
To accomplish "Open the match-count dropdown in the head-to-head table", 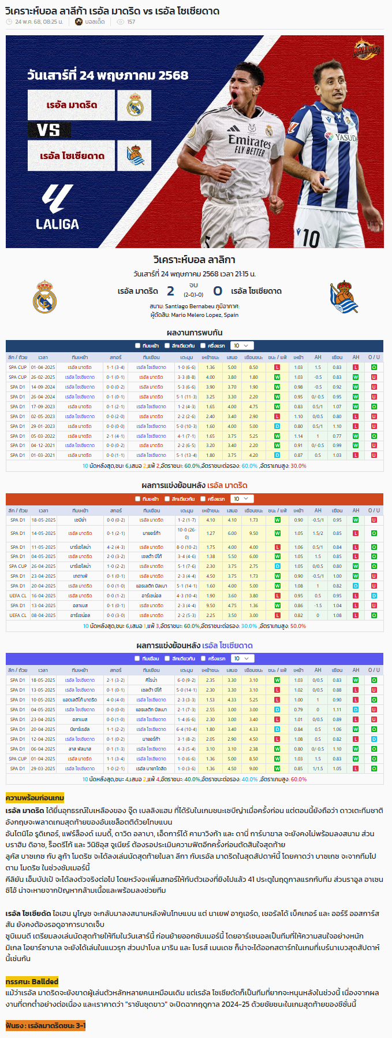I will tap(242, 346).
